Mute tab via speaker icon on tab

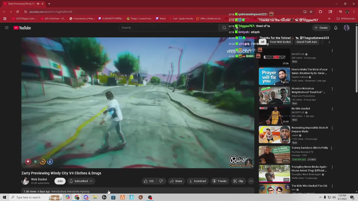pyautogui.click(x=37, y=4)
